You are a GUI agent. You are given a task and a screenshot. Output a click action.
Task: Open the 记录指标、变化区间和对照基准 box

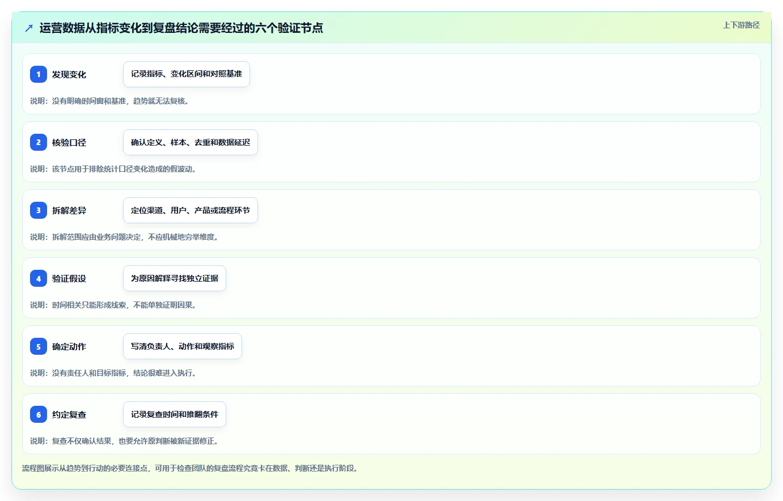pos(187,74)
